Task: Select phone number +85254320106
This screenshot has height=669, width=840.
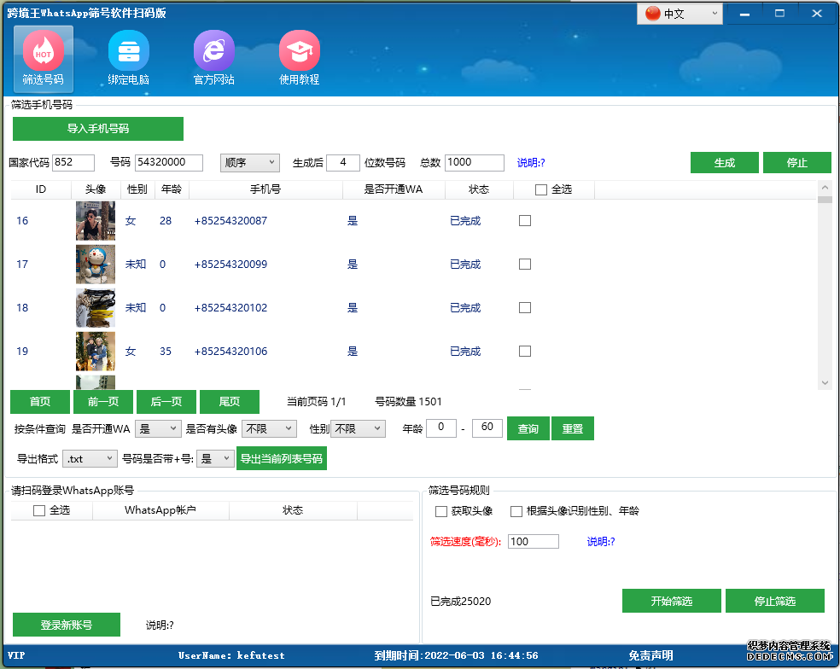Action: point(230,352)
